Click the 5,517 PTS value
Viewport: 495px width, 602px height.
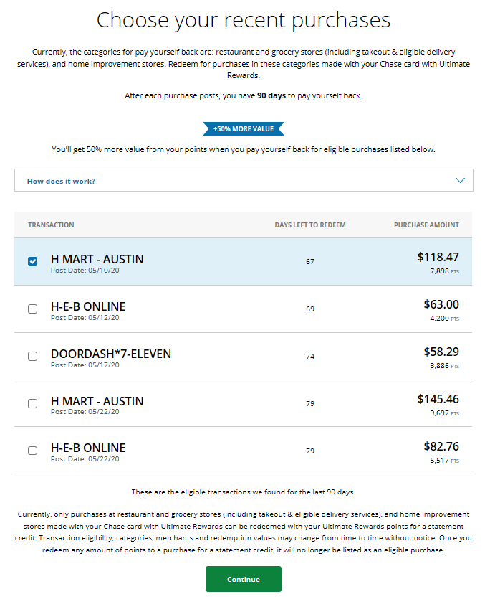tap(444, 461)
